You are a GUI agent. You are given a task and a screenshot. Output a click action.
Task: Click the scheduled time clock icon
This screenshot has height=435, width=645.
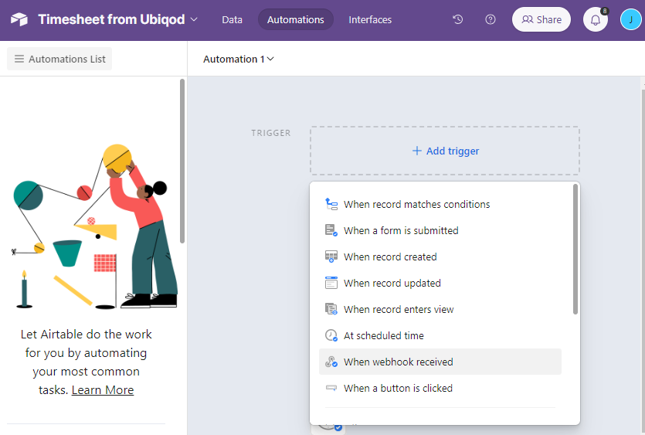click(x=331, y=335)
